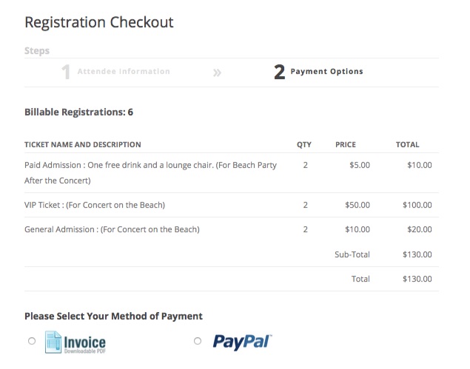Click the VIP Ticket row
Screen dimensions: 470x369
(x=232, y=205)
